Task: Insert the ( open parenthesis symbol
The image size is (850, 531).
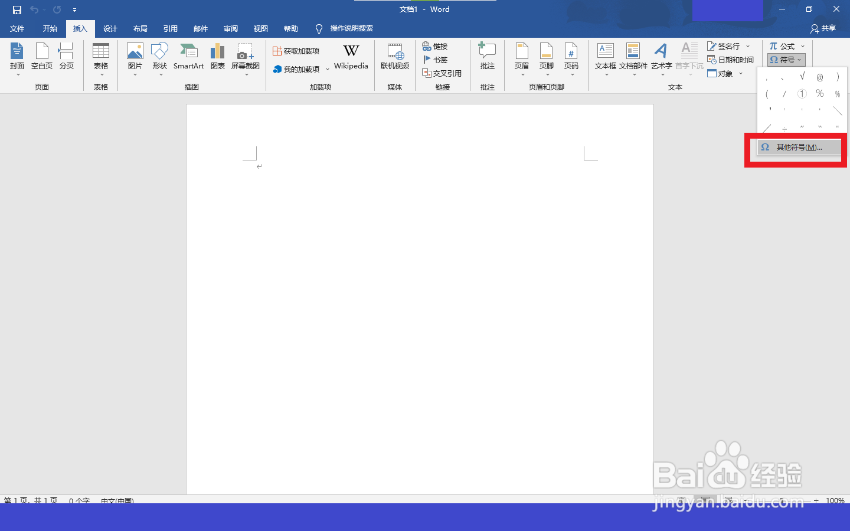Action: pos(767,94)
